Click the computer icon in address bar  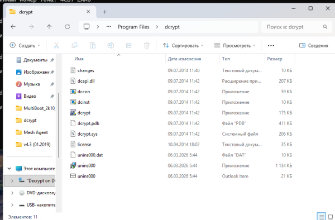(x=87, y=27)
